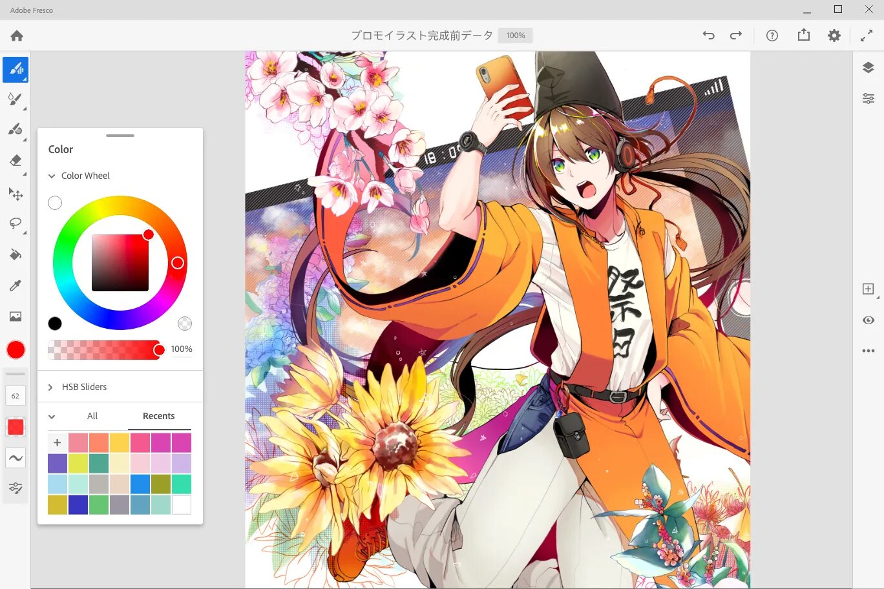884x589 pixels.
Task: Select the Paint Bucket fill tool
Action: click(x=16, y=254)
